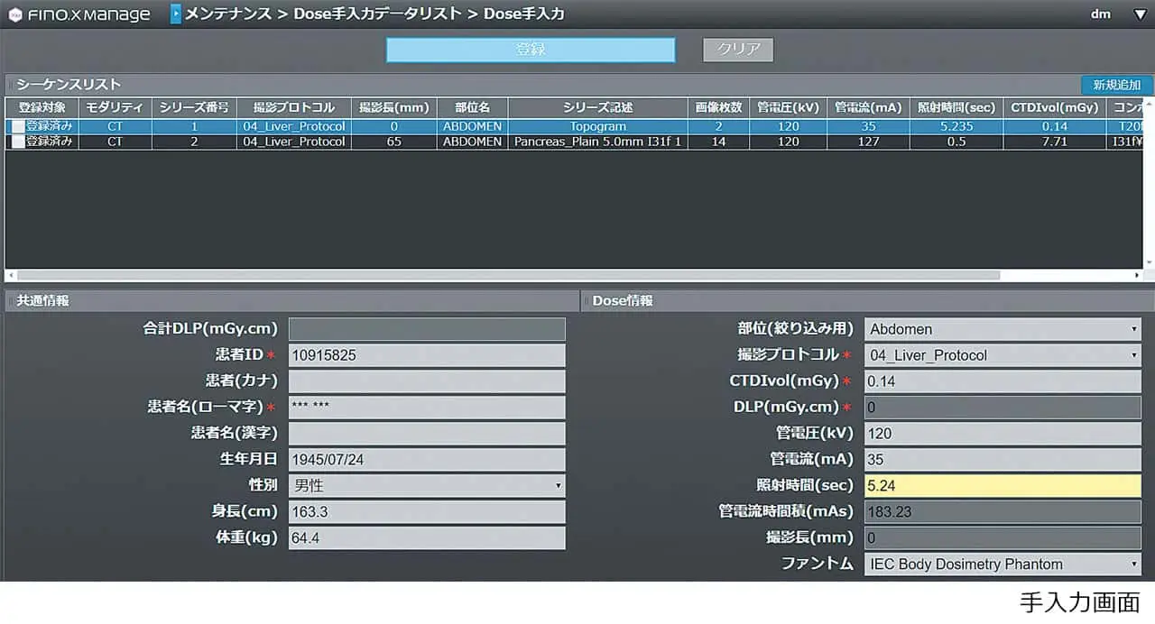1155x624 pixels.
Task: Click the CTDIvol(mGy) column header
Action: pos(1054,107)
